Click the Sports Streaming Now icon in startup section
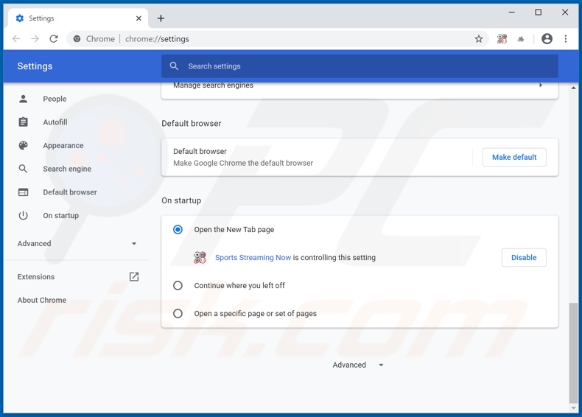The width and height of the screenshot is (582, 417). [x=200, y=257]
